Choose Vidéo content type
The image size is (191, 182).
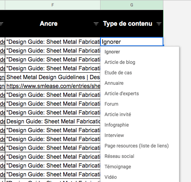[x=111, y=177]
